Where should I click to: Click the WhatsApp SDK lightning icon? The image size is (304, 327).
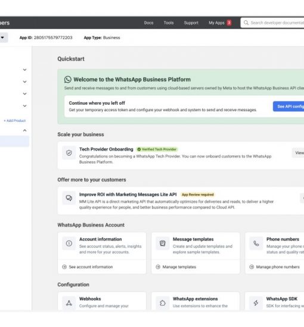(x=256, y=303)
